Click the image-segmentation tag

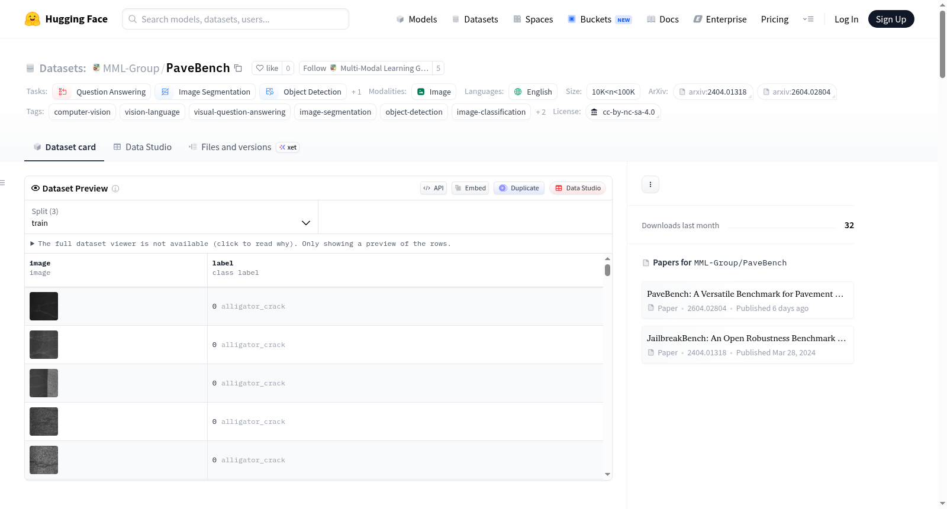click(x=336, y=112)
